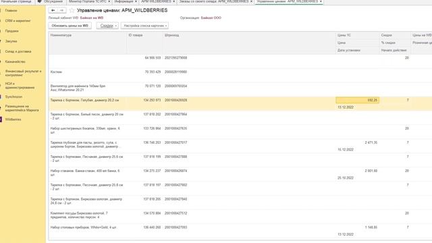Open Финансовый результат и контроллинг section

click(23, 73)
